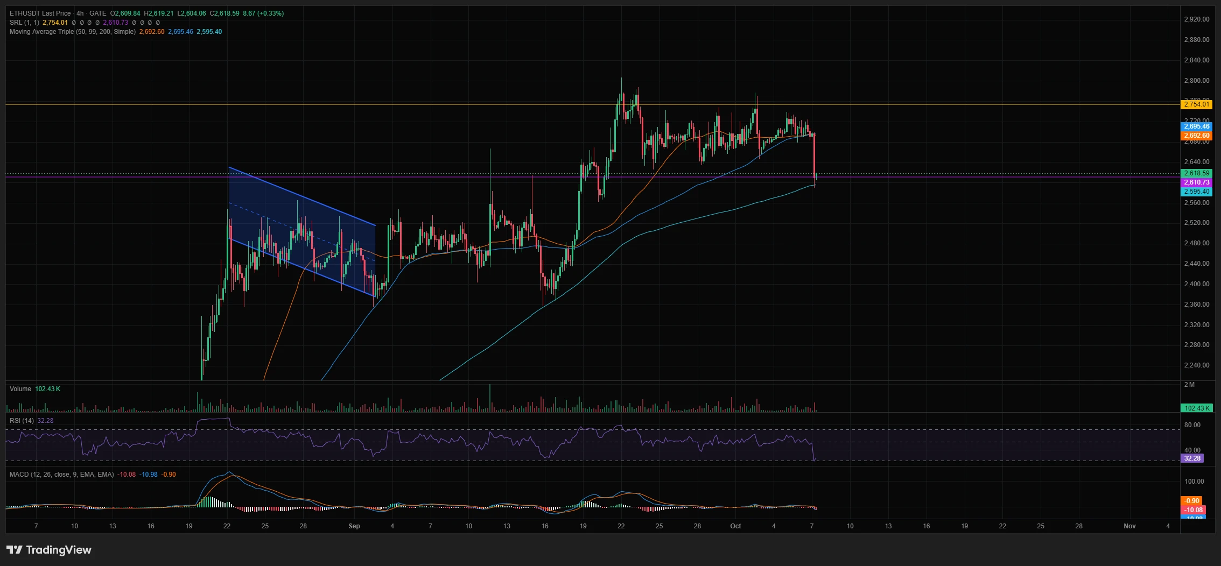Select the ETHUSDT Last Price symbol title
Viewport: 1221px width, 566px height.
(40, 13)
